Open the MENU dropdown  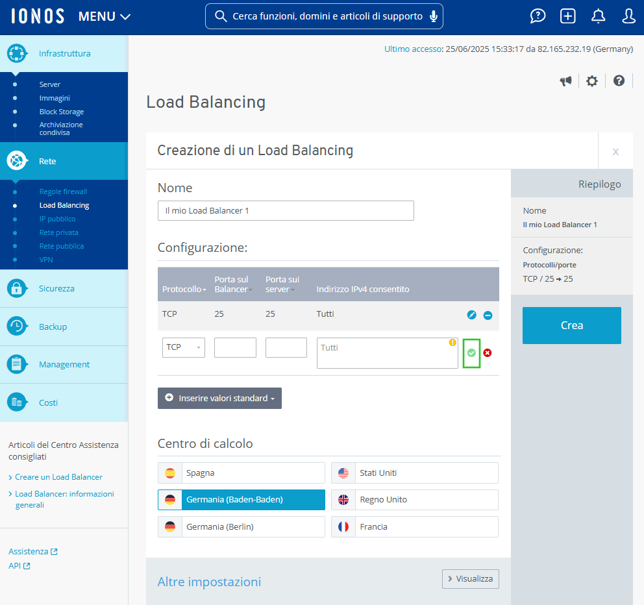coord(105,16)
